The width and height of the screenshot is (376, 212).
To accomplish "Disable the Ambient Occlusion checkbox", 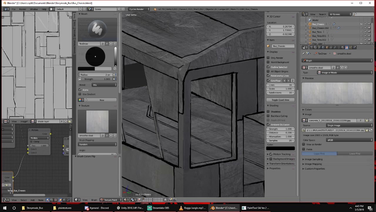I will [x=268, y=125].
